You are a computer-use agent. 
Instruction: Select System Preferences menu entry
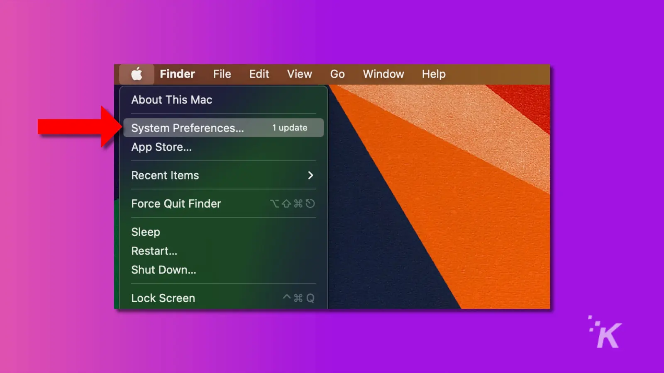(x=223, y=128)
